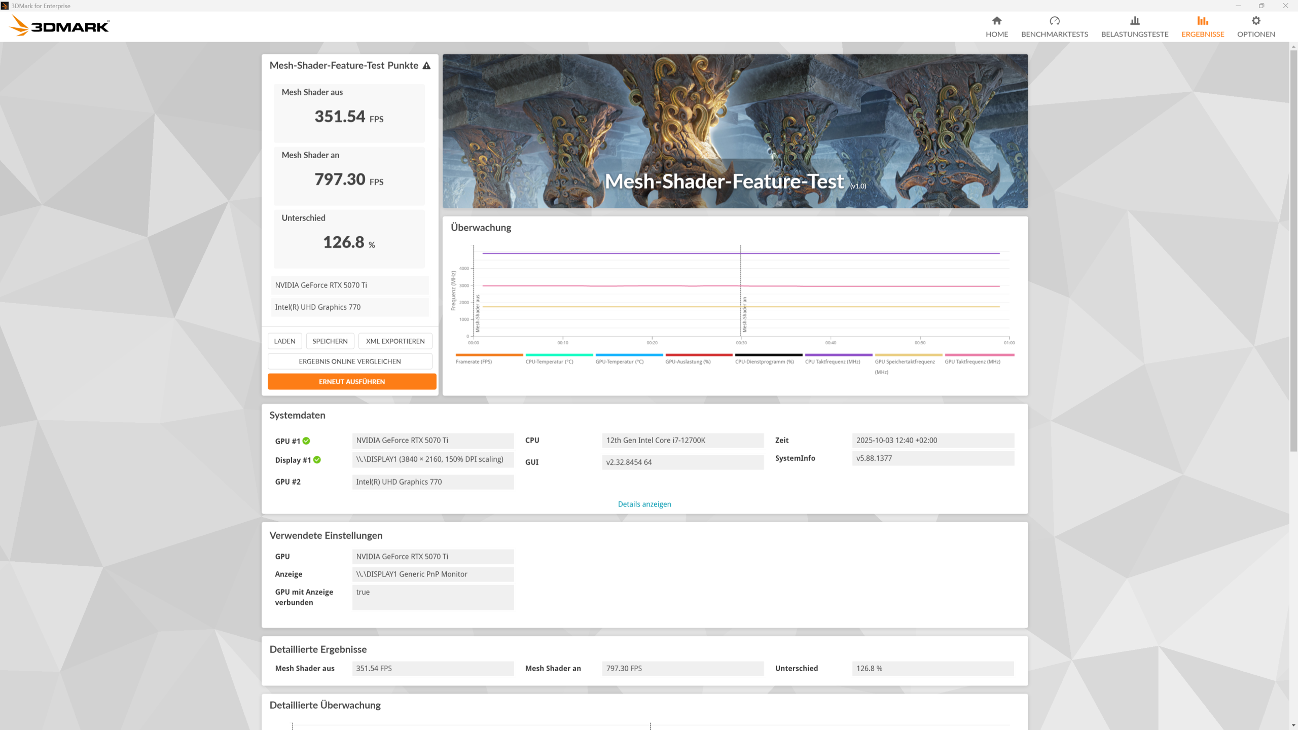Open ERGEBNIS ONLINE VERGLEICHEN
Image resolution: width=1298 pixels, height=730 pixels.
[349, 361]
